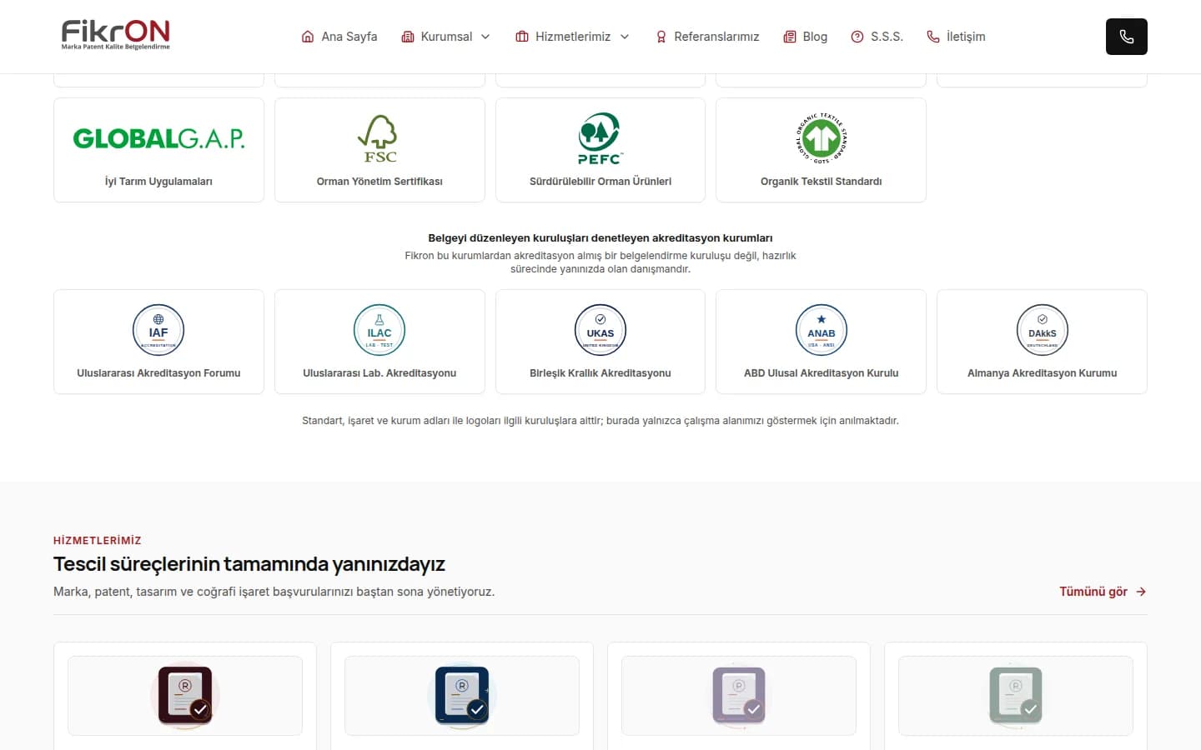Click the ANAB star badge
This screenshot has height=750, width=1201.
coord(822,330)
